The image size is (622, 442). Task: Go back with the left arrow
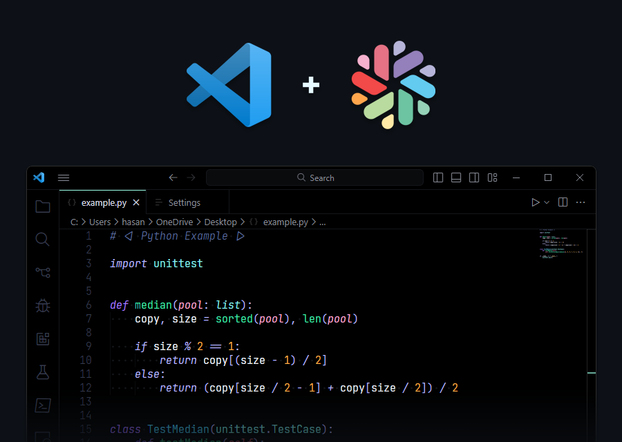click(173, 177)
